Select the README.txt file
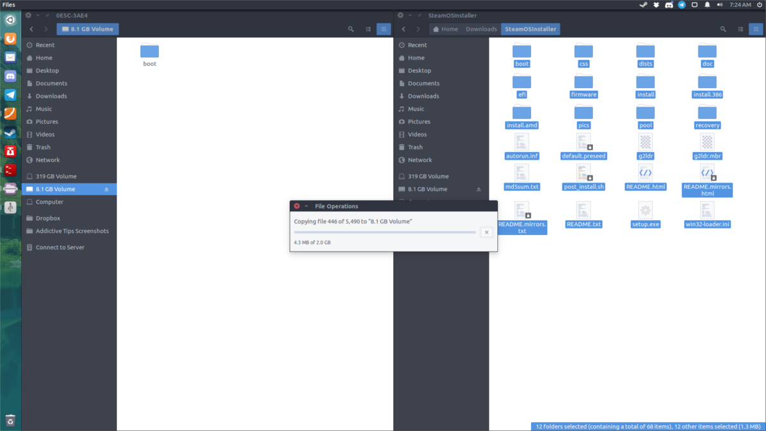The height and width of the screenshot is (431, 766). [583, 215]
